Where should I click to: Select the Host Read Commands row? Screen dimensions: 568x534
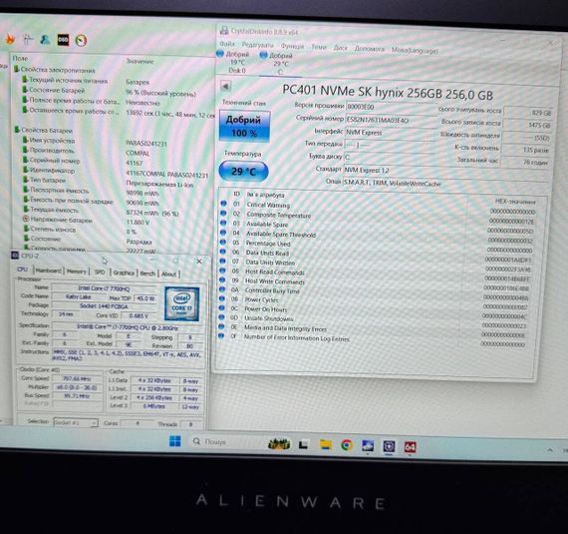pyautogui.click(x=375, y=273)
